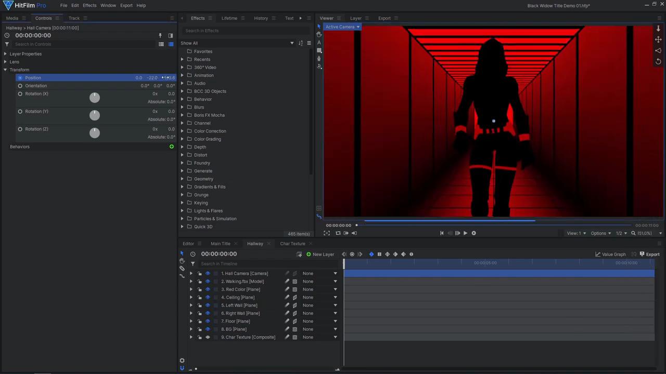Switch to the Main Title timeline tab
The image size is (666, 374).
click(221, 244)
